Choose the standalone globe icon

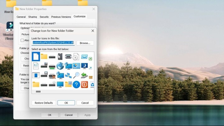pyautogui.click(x=60, y=66)
